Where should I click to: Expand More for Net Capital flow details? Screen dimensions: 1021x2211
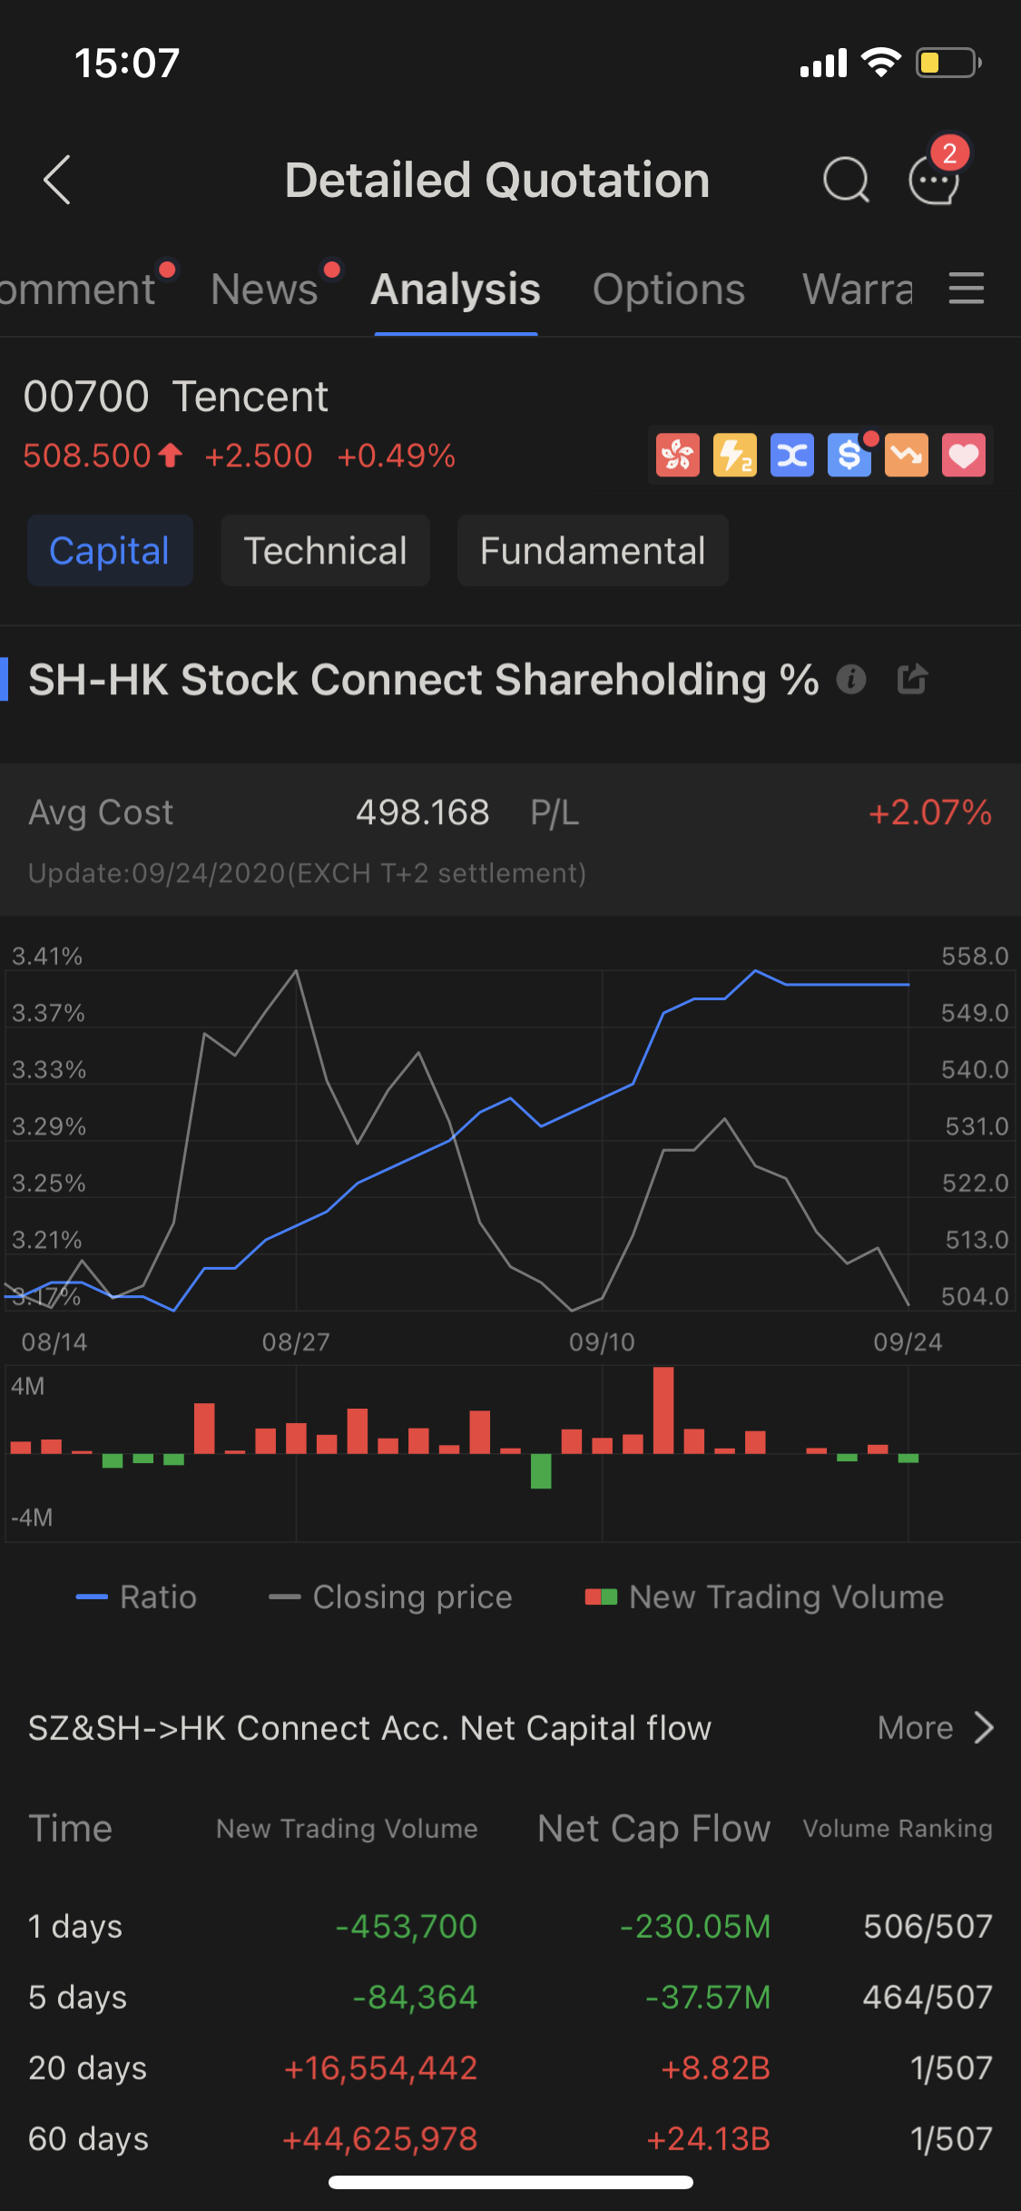(935, 1727)
